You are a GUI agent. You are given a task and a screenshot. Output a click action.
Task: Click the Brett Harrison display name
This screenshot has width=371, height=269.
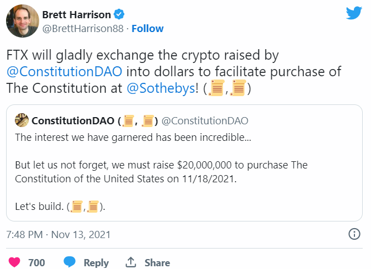click(x=77, y=15)
